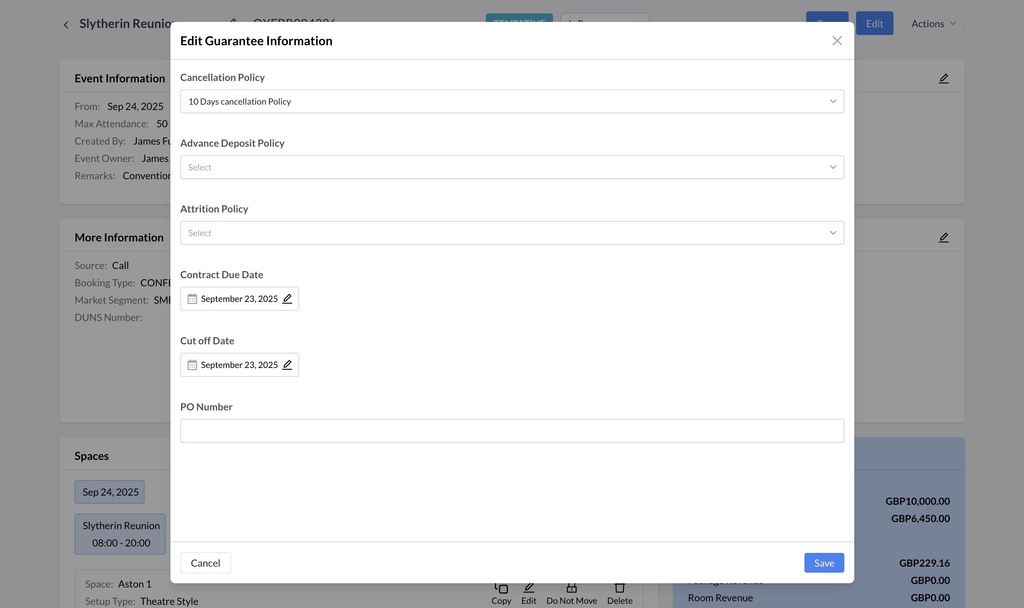Select the Slytherin Reunion 08:00 - 20:00 slot
1024x608 pixels.
[x=121, y=534]
